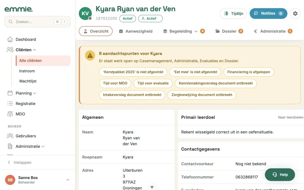
Task: Click the Dossier badge showing 3
Action: 240,31
